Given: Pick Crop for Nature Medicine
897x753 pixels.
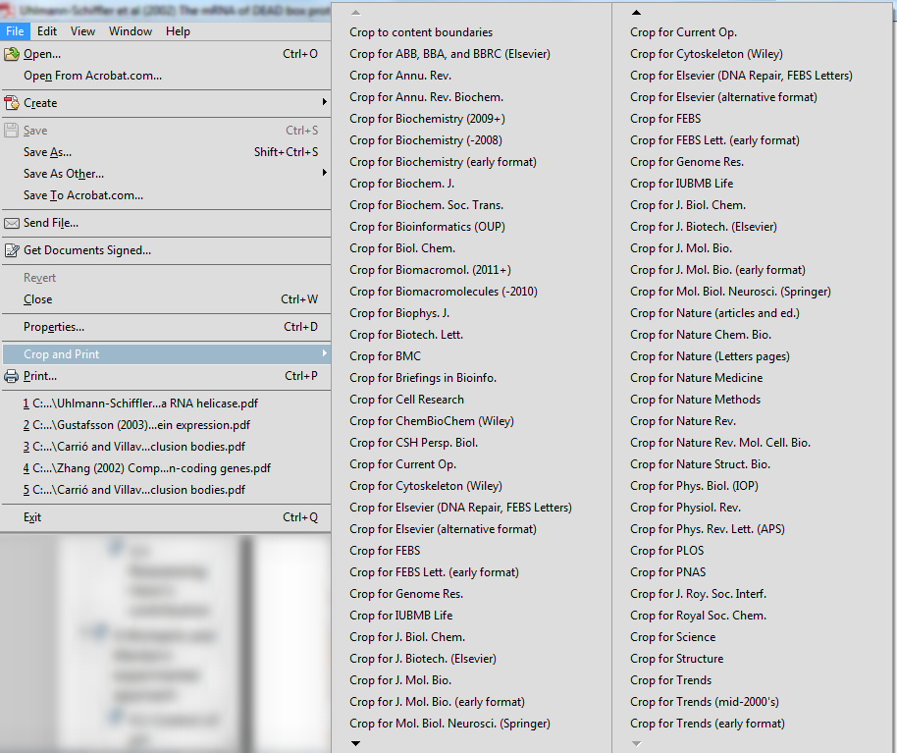Looking at the screenshot, I should tap(696, 378).
